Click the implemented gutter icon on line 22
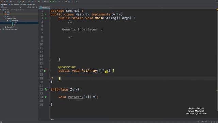The width and height of the screenshot is (218, 123). pos(46,90)
